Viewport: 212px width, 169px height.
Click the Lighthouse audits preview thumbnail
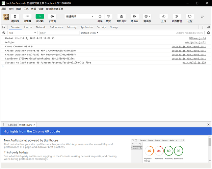(x=158, y=151)
